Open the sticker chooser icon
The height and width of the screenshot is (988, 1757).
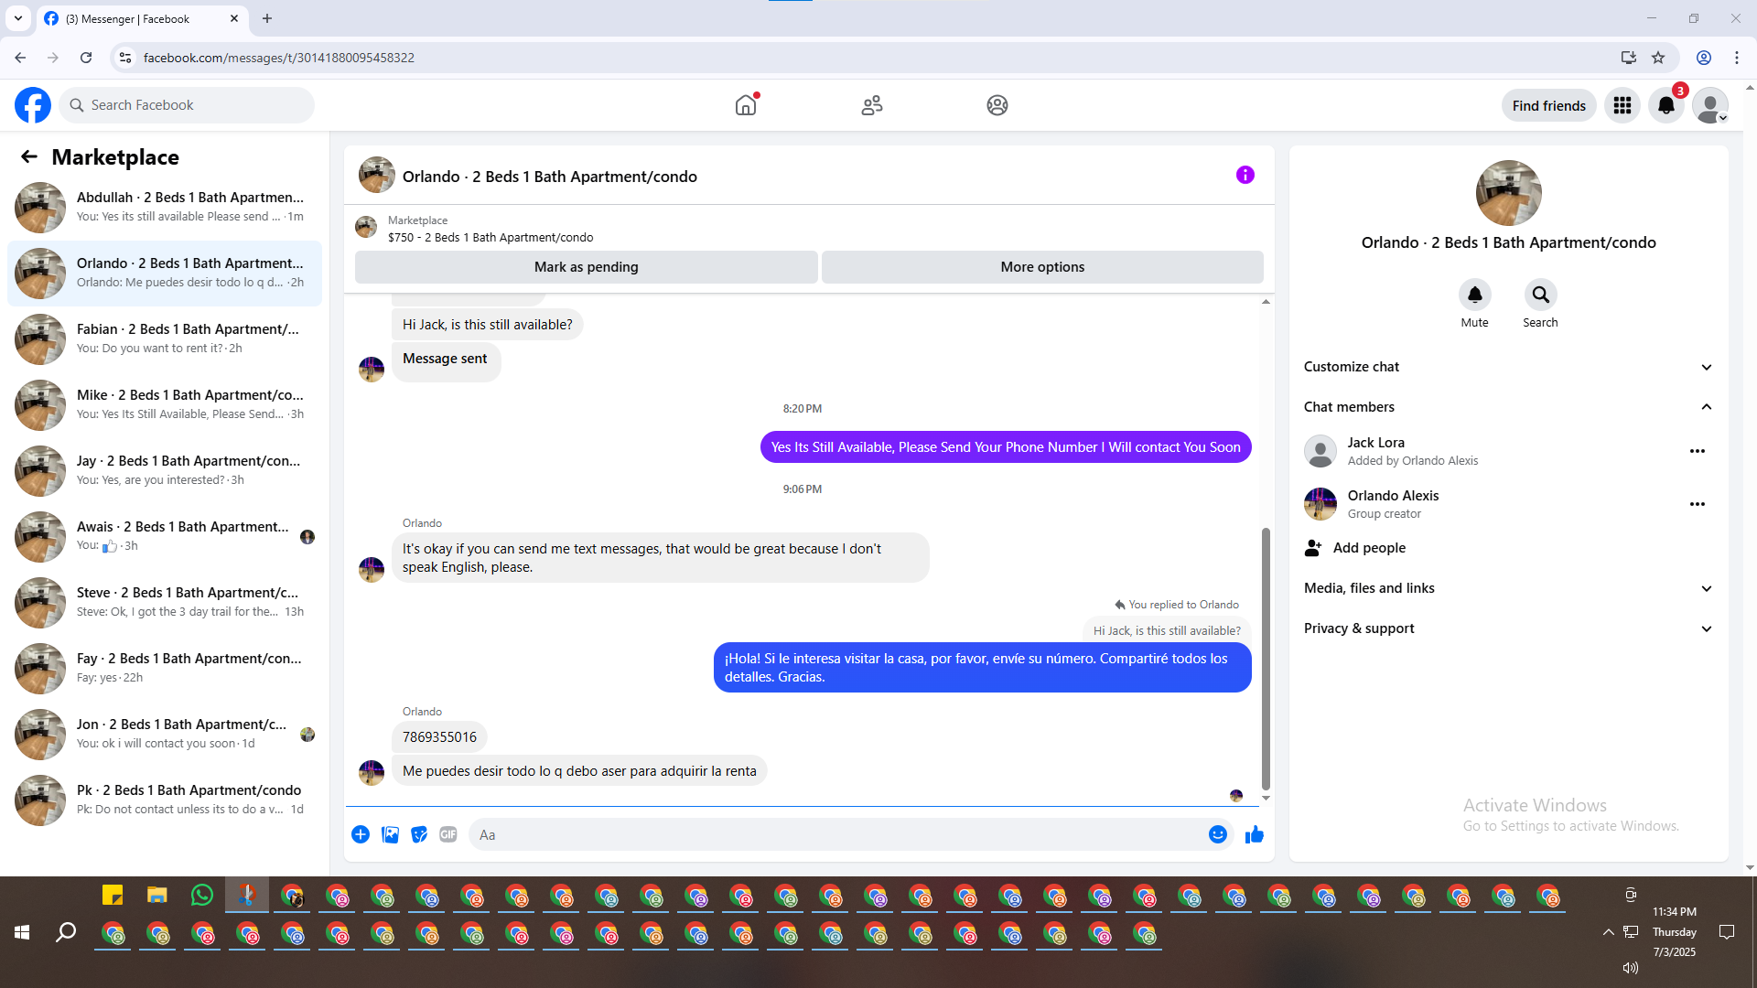(x=419, y=834)
